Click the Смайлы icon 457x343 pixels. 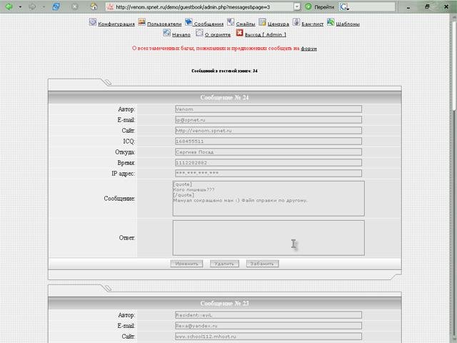(231, 22)
